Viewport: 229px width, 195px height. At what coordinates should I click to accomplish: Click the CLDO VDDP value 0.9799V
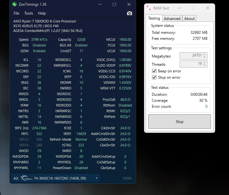pos(125,65)
